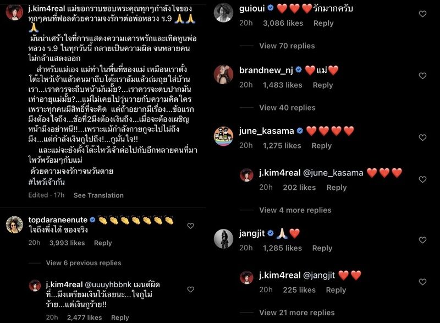Click See Translation under the caption
This screenshot has width=440, height=323.
pyautogui.click(x=98, y=195)
